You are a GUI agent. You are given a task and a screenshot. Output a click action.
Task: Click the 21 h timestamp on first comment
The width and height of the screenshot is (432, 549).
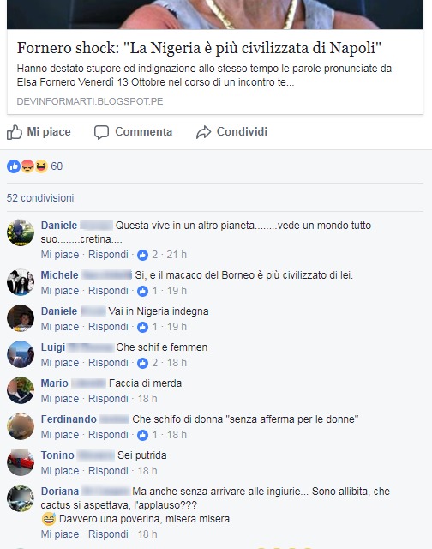(177, 255)
